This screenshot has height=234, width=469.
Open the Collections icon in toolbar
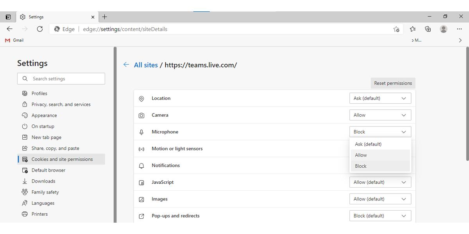(428, 29)
